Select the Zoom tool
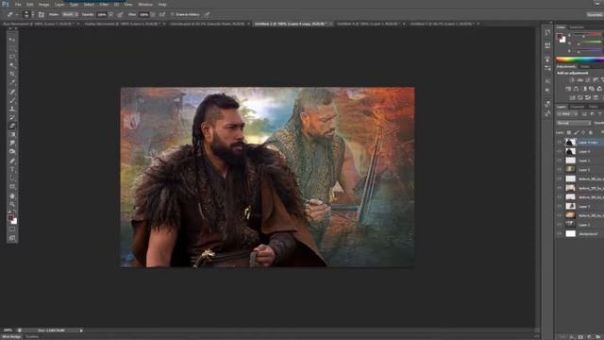 (x=12, y=204)
